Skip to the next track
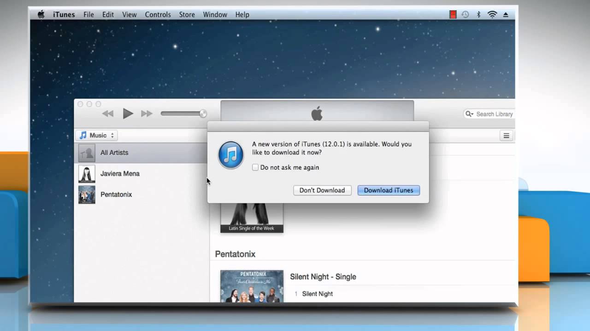 click(147, 114)
